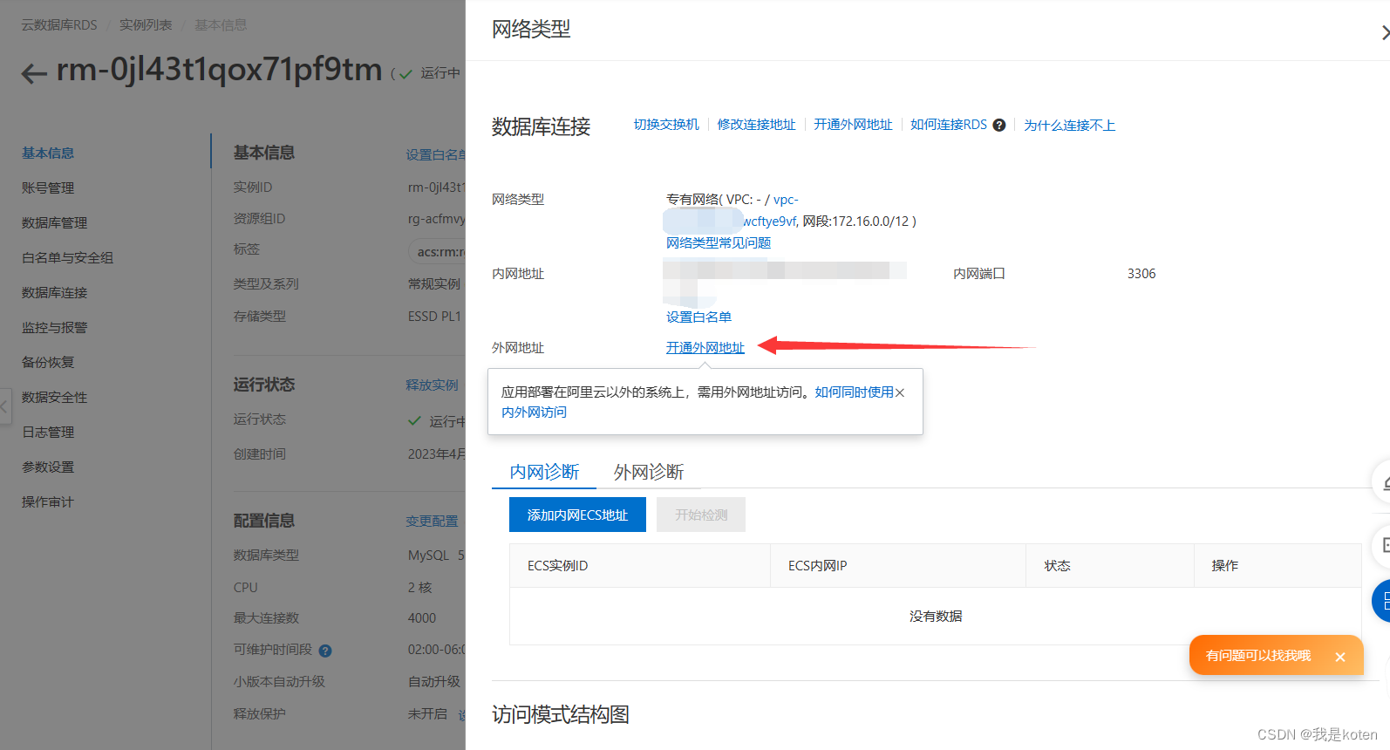The width and height of the screenshot is (1390, 750).
Task: Click the help icon beside 可维护时间段
Action: click(x=325, y=651)
